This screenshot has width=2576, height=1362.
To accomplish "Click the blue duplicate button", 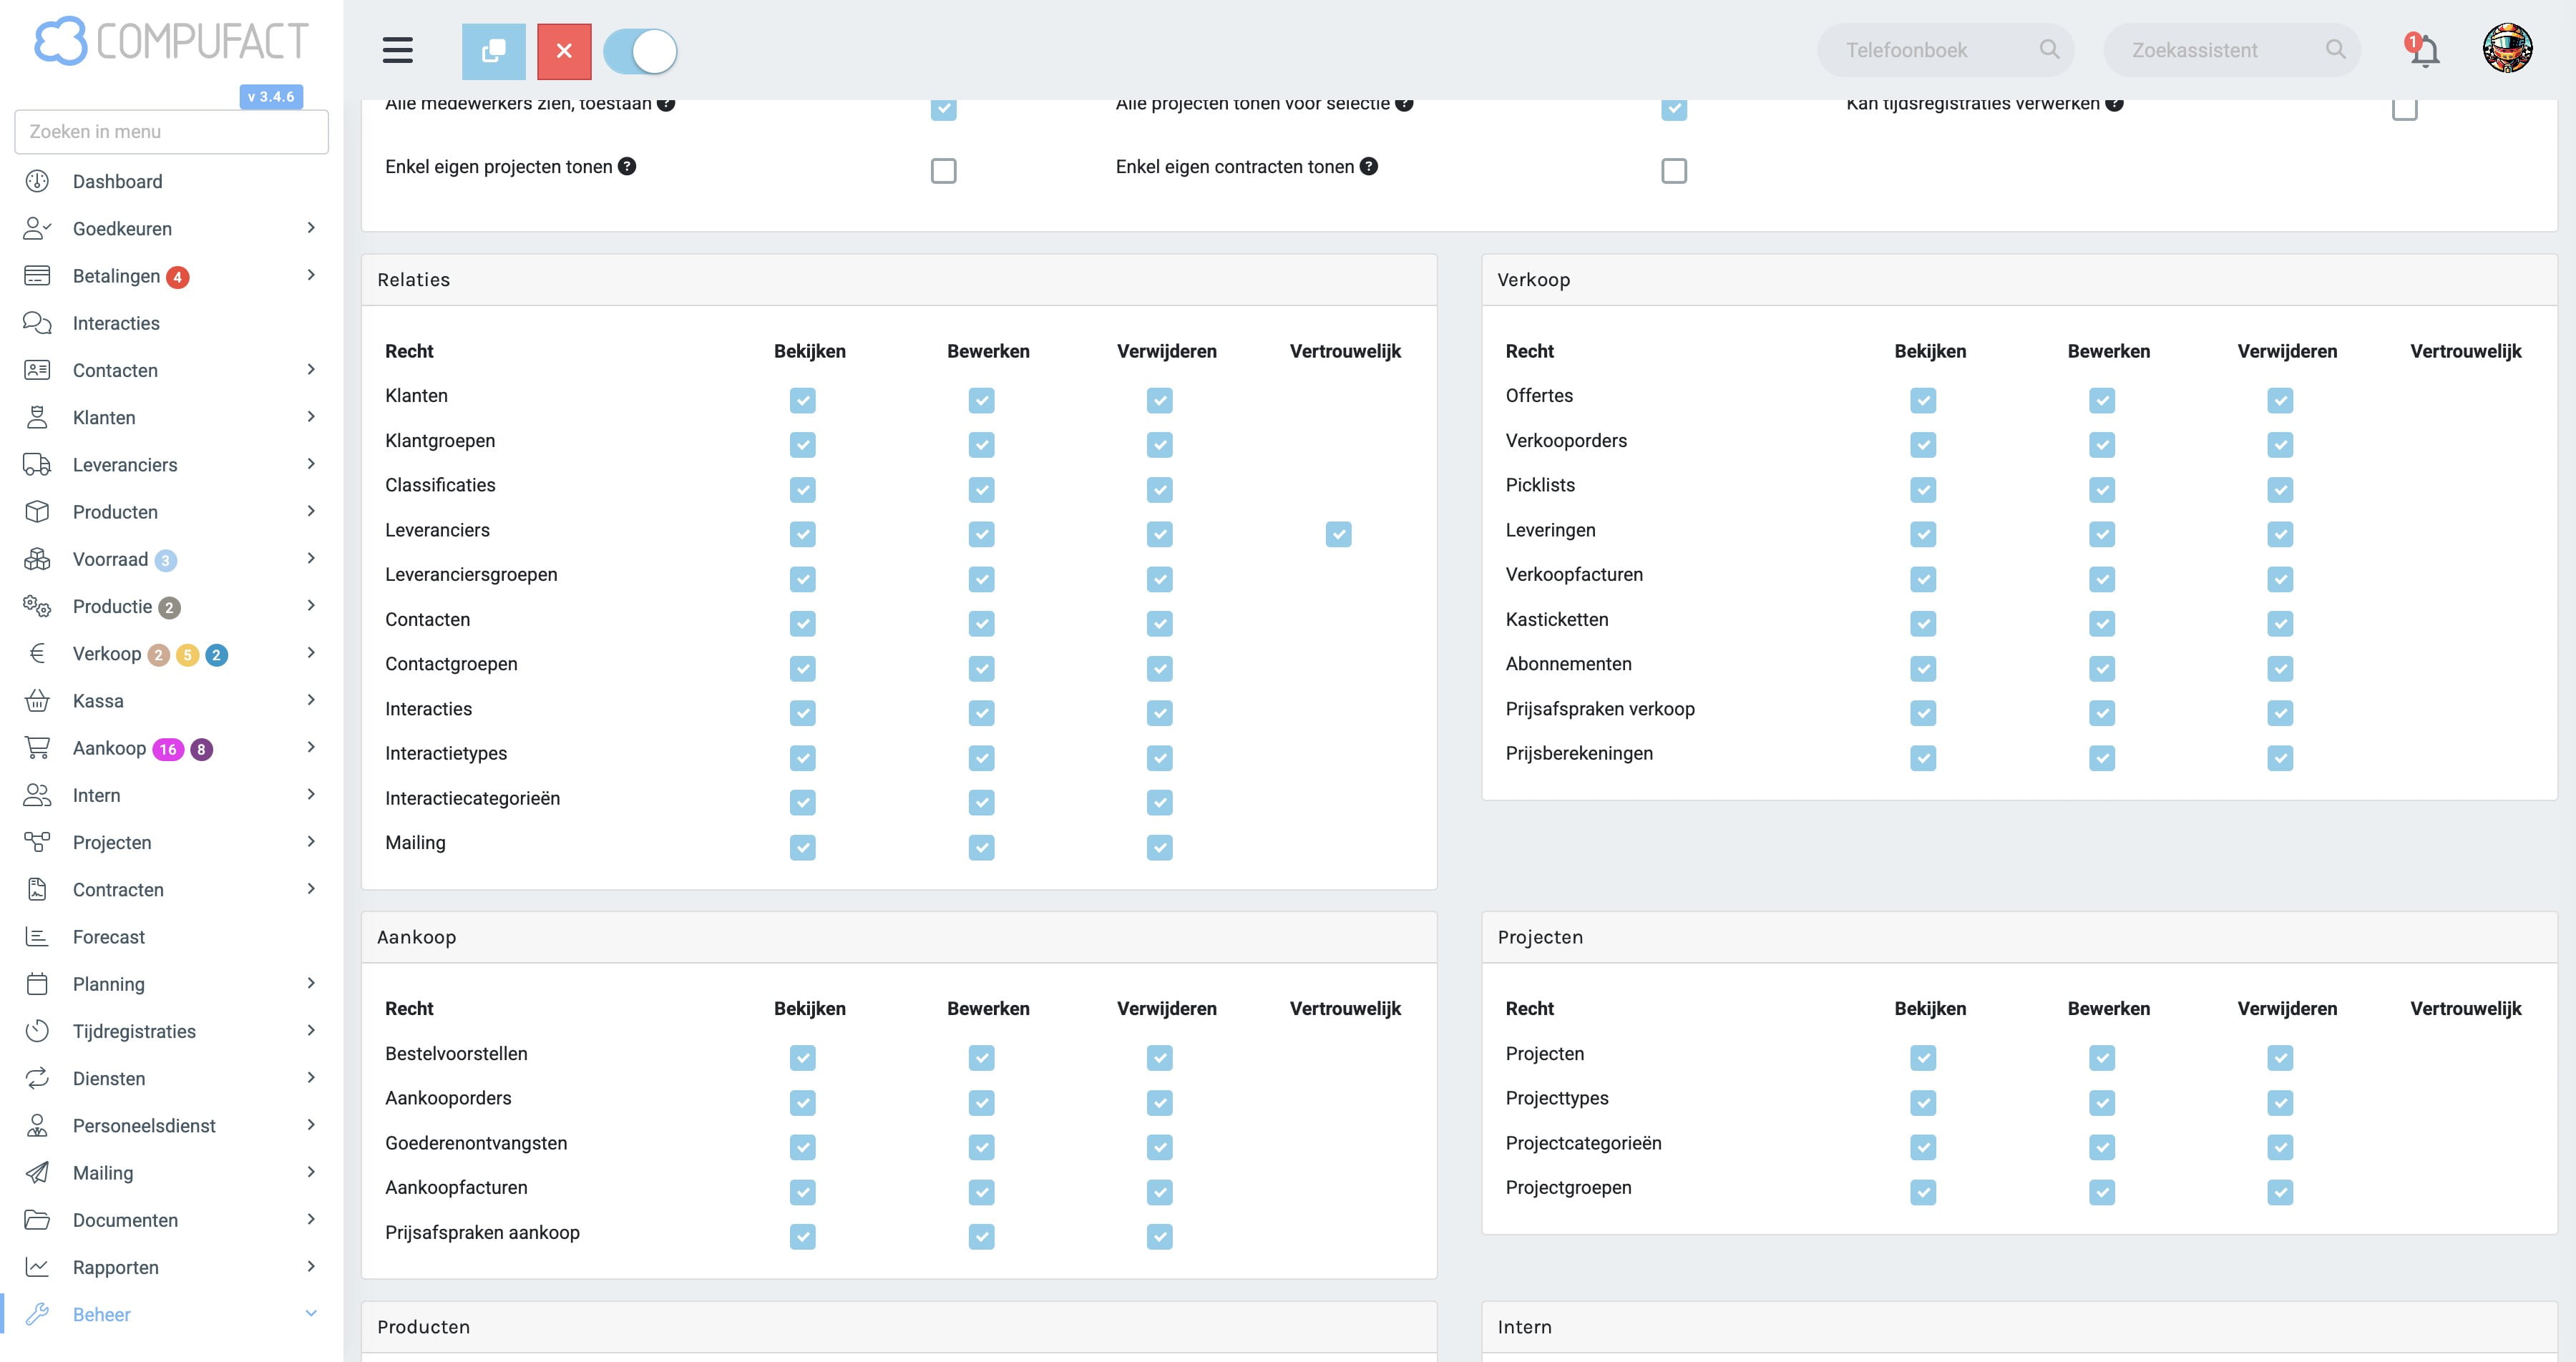I will [493, 51].
